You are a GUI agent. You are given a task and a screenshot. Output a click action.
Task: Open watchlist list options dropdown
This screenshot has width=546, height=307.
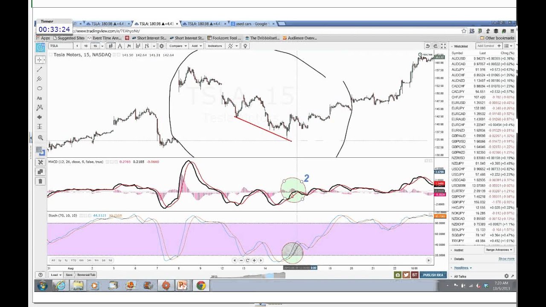point(508,46)
